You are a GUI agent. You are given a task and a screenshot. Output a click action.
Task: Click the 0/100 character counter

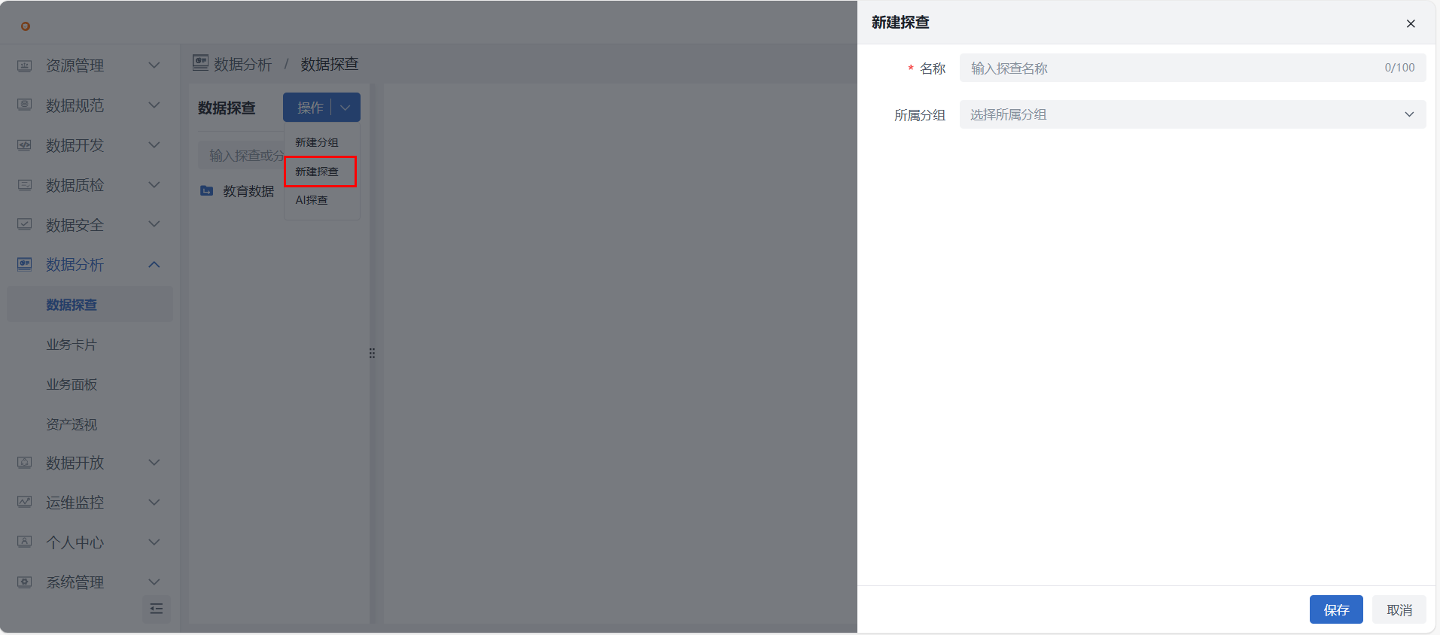point(1399,68)
